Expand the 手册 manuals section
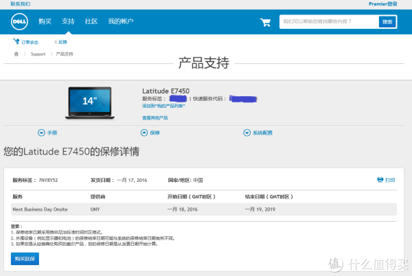412x276 pixels. click(47, 133)
